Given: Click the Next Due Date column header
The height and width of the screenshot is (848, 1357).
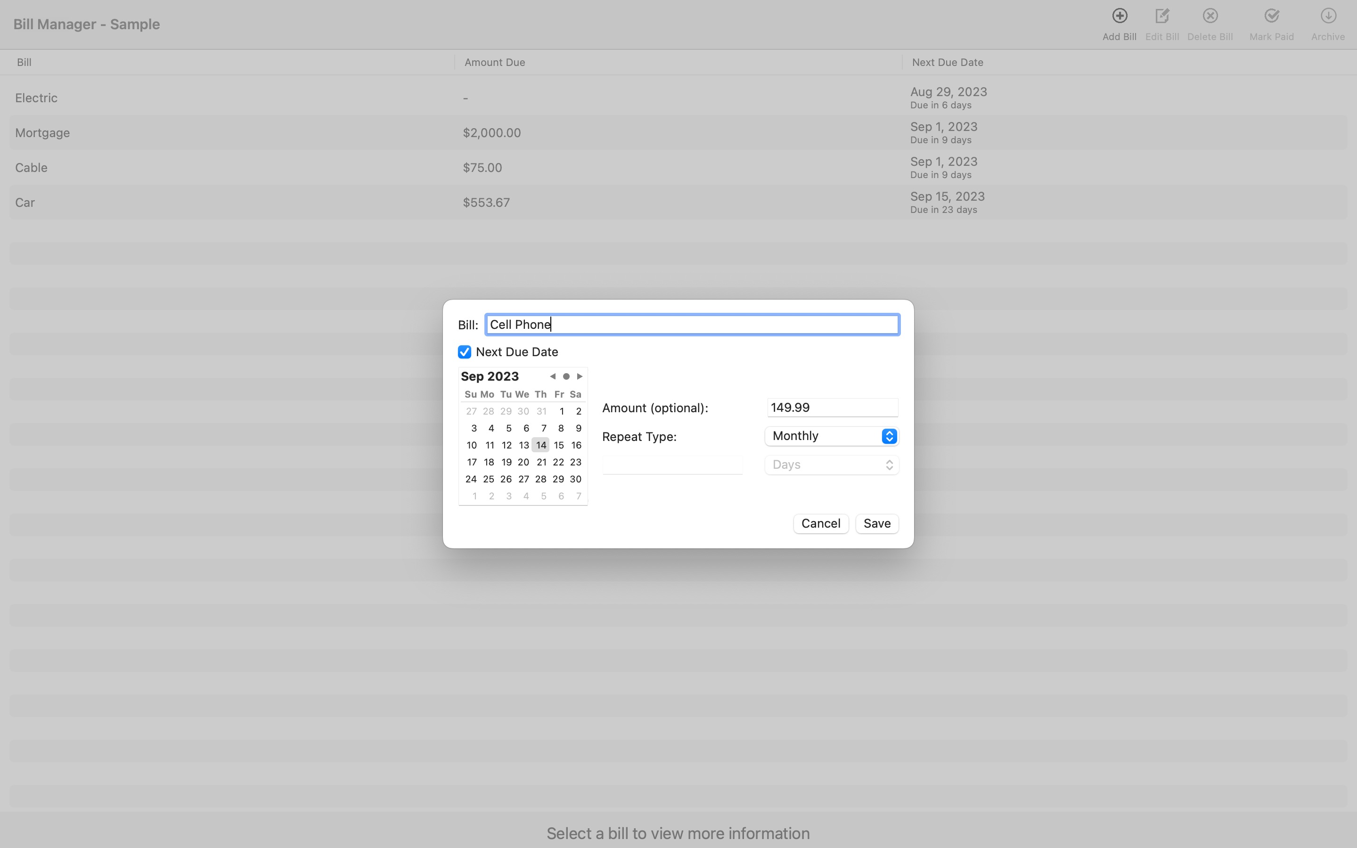Looking at the screenshot, I should pyautogui.click(x=948, y=62).
